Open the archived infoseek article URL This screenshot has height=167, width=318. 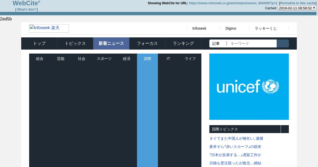pyautogui.click(x=233, y=3)
